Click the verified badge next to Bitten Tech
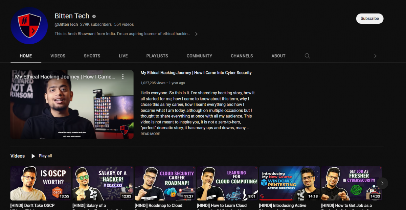The height and width of the screenshot is (210, 406). point(94,16)
